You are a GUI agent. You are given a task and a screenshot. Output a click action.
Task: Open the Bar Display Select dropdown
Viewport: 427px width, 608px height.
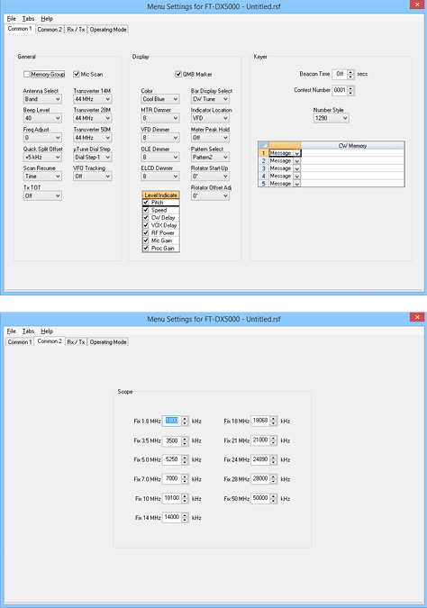pyautogui.click(x=210, y=99)
